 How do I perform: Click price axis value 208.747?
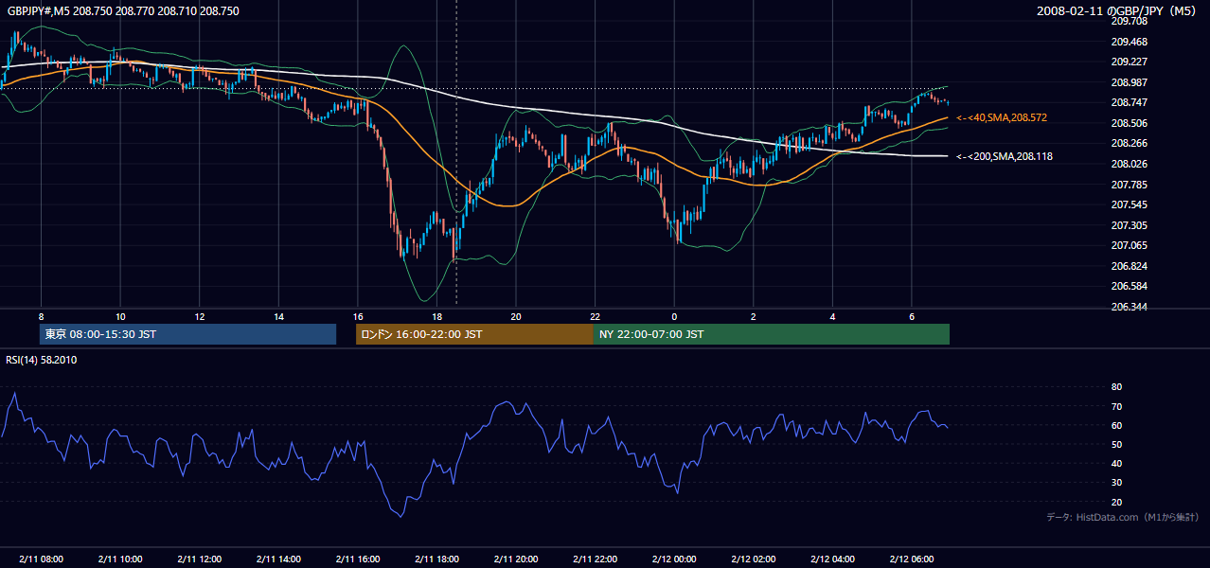[1130, 102]
